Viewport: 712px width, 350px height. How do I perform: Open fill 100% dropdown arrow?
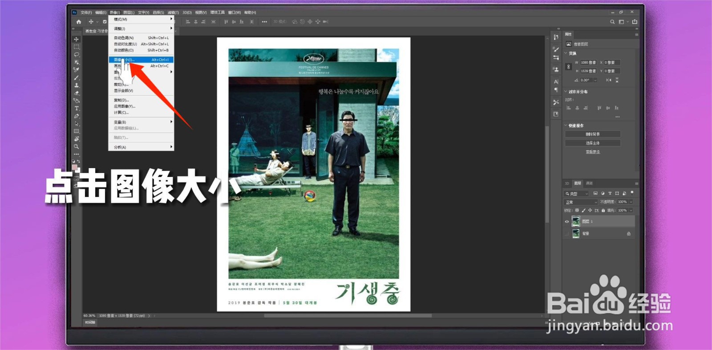pos(631,210)
